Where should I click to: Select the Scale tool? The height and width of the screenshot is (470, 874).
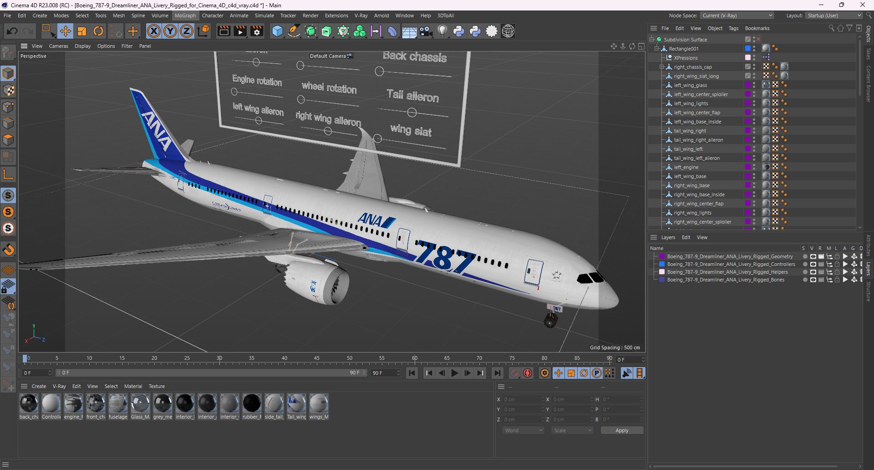click(82, 31)
